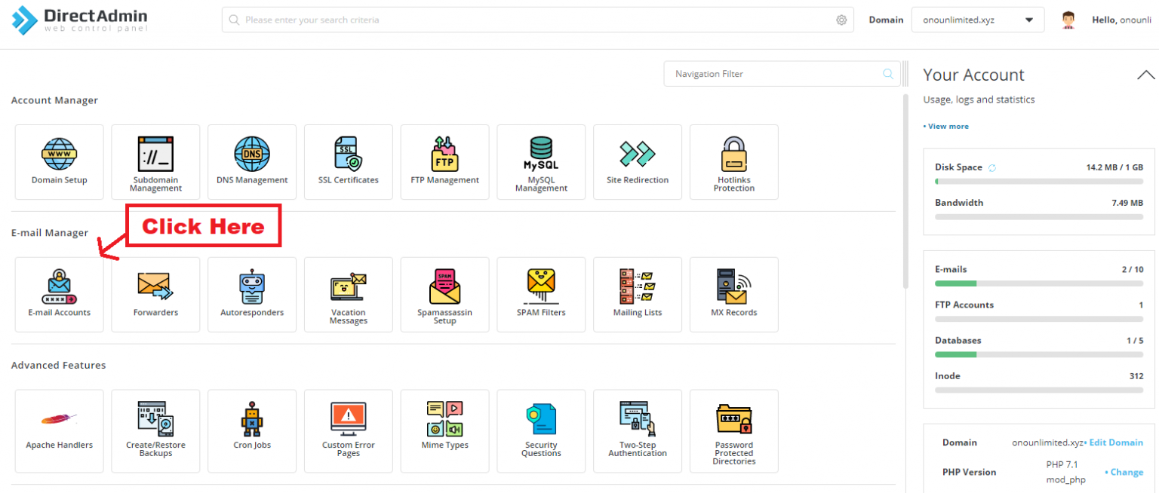Open Two-Step Authentication settings
Image resolution: width=1159 pixels, height=493 pixels.
coord(638,430)
